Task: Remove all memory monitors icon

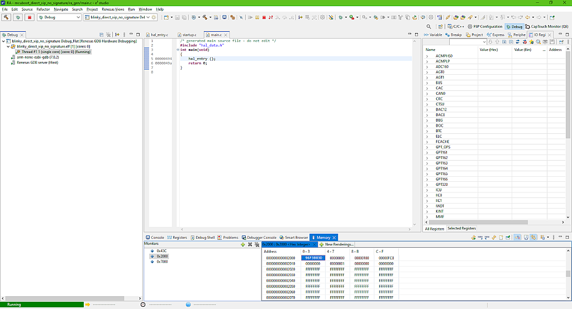Action: [256, 244]
